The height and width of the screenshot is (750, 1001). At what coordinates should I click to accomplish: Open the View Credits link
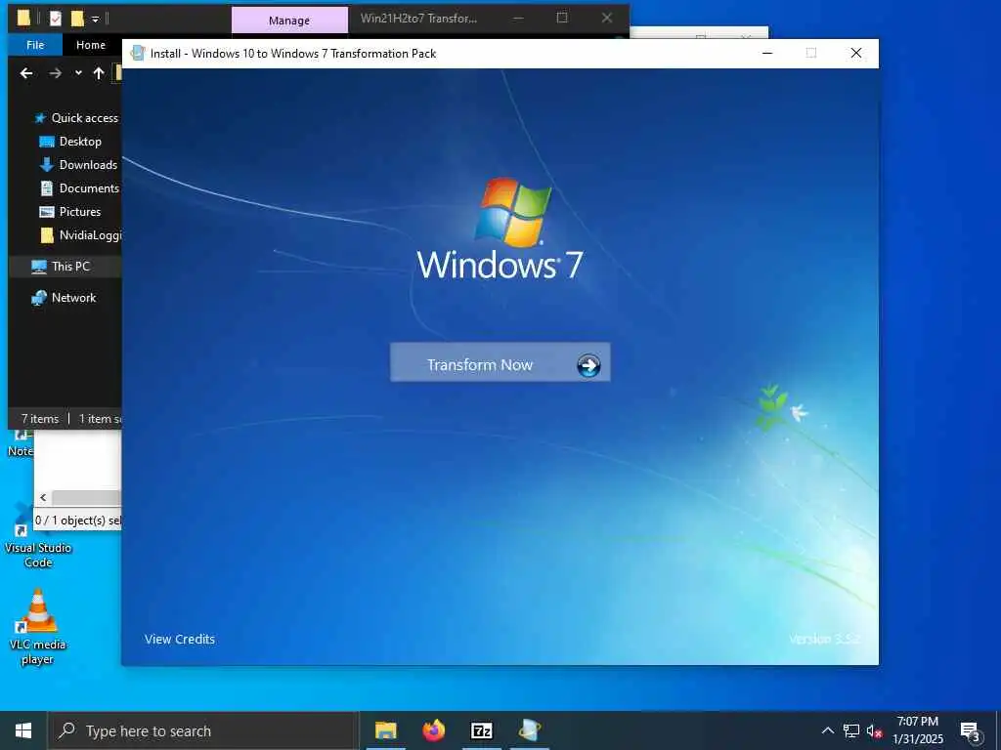[180, 639]
